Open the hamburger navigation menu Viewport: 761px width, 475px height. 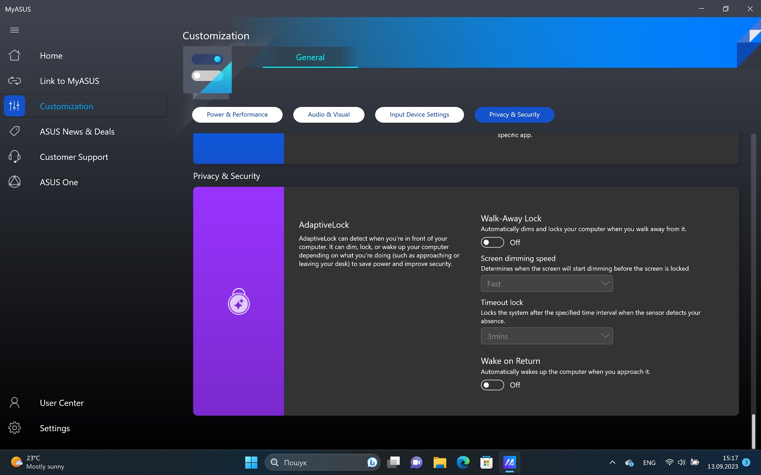click(15, 30)
